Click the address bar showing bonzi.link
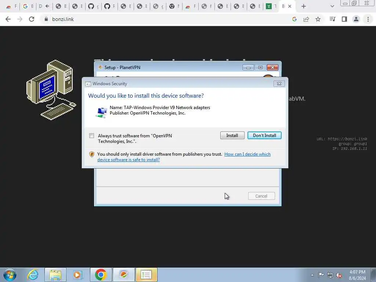Viewport: 376px width, 282px height. [x=166, y=19]
